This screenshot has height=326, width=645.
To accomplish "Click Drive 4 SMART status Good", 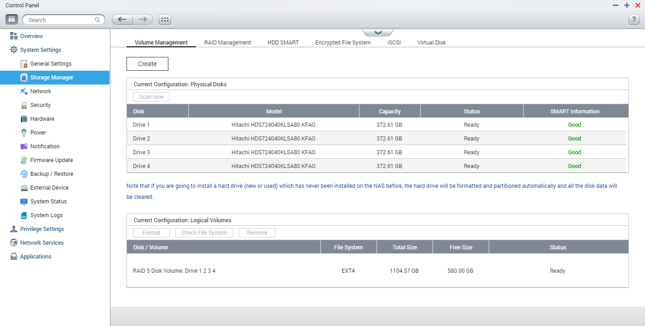I will pos(575,166).
